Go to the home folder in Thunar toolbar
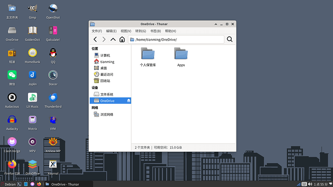Image resolution: width=333 pixels, height=187 pixels. (122, 39)
